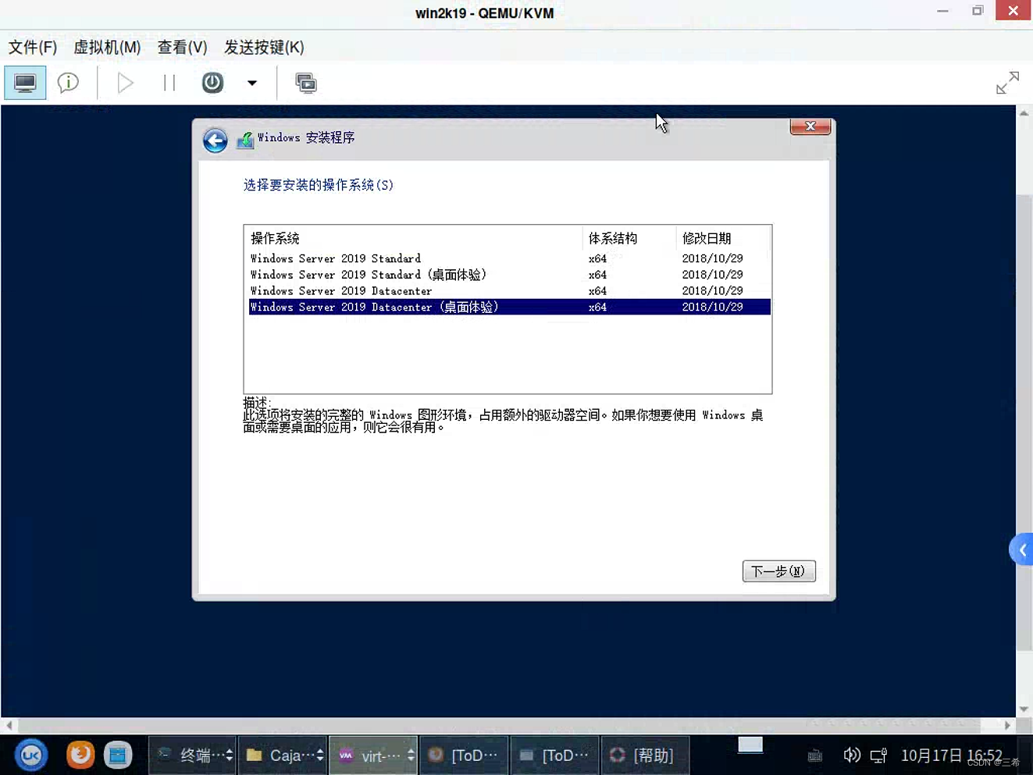The image size is (1033, 775).
Task: Open the 虚拟机(M) menu
Action: [x=107, y=47]
